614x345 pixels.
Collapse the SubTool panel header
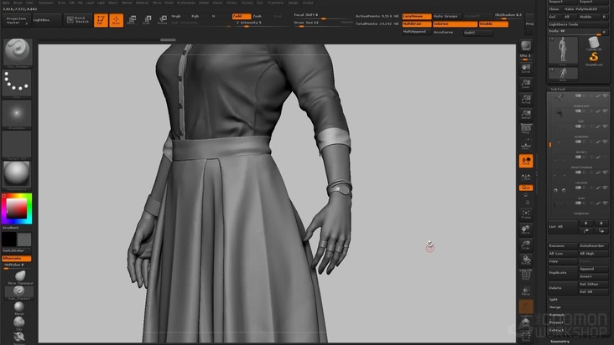559,87
